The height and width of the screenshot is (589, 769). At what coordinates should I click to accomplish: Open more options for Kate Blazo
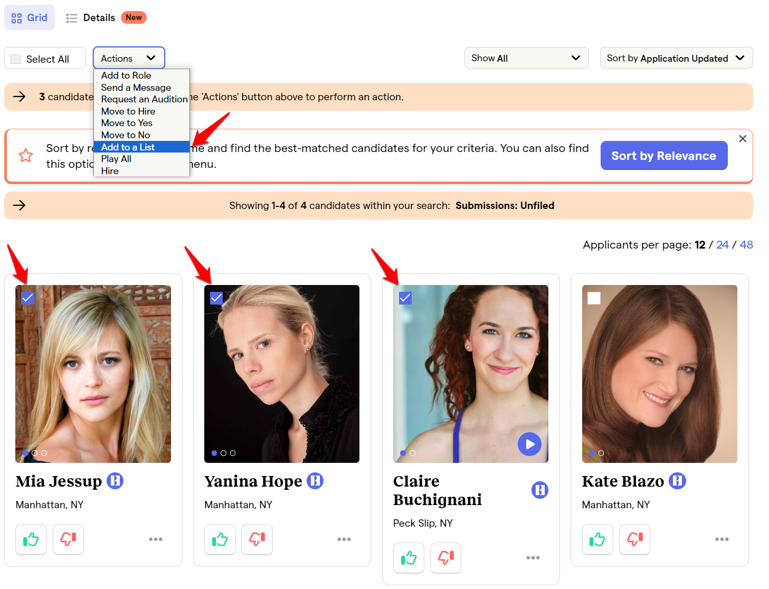[722, 539]
